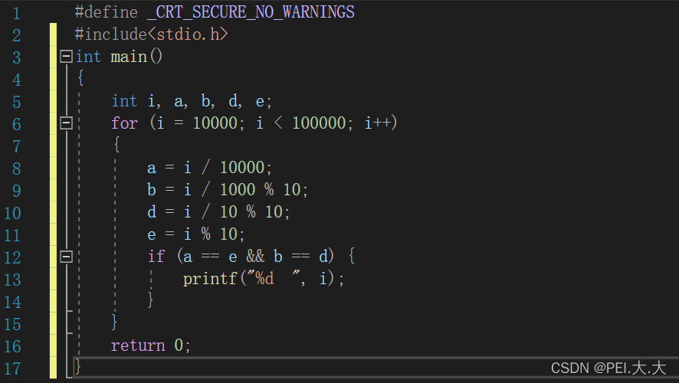
Task: Click line number 6 in the gutter
Action: coord(16,125)
